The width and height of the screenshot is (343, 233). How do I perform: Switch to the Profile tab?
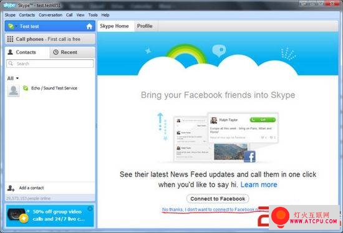point(145,26)
